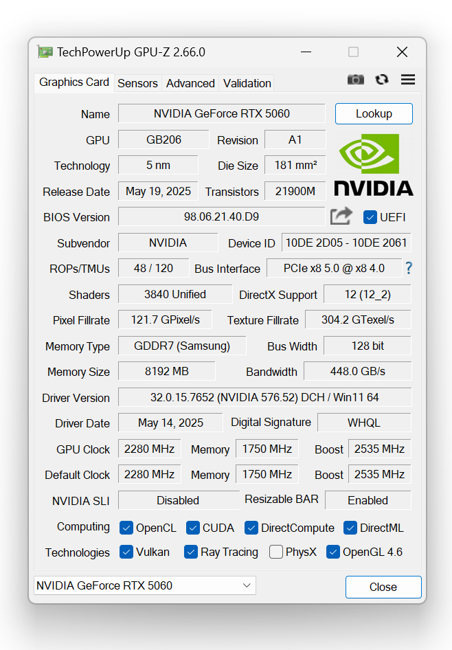Enable the PhysX checkbox
The image size is (452, 650).
(276, 552)
